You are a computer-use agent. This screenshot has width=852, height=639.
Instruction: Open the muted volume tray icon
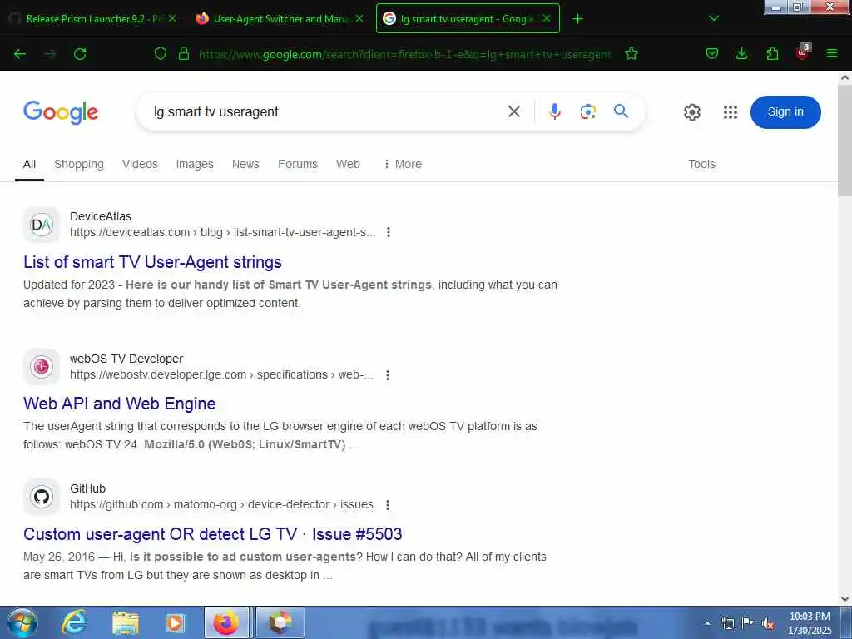point(768,624)
